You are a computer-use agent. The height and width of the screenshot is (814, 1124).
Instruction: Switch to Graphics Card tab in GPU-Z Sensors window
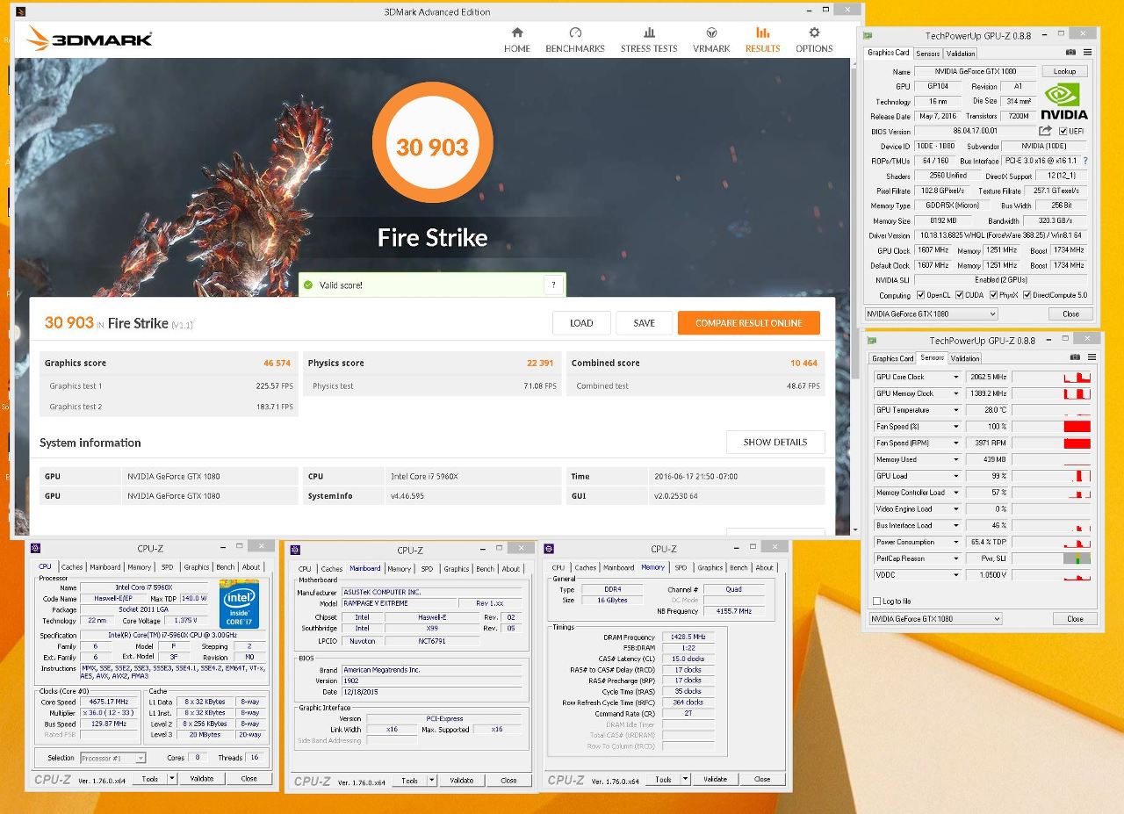pyautogui.click(x=892, y=358)
